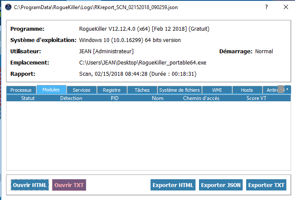Click the JEAN [Administrateur] user text
The width and height of the screenshot is (295, 200).
coord(106,52)
